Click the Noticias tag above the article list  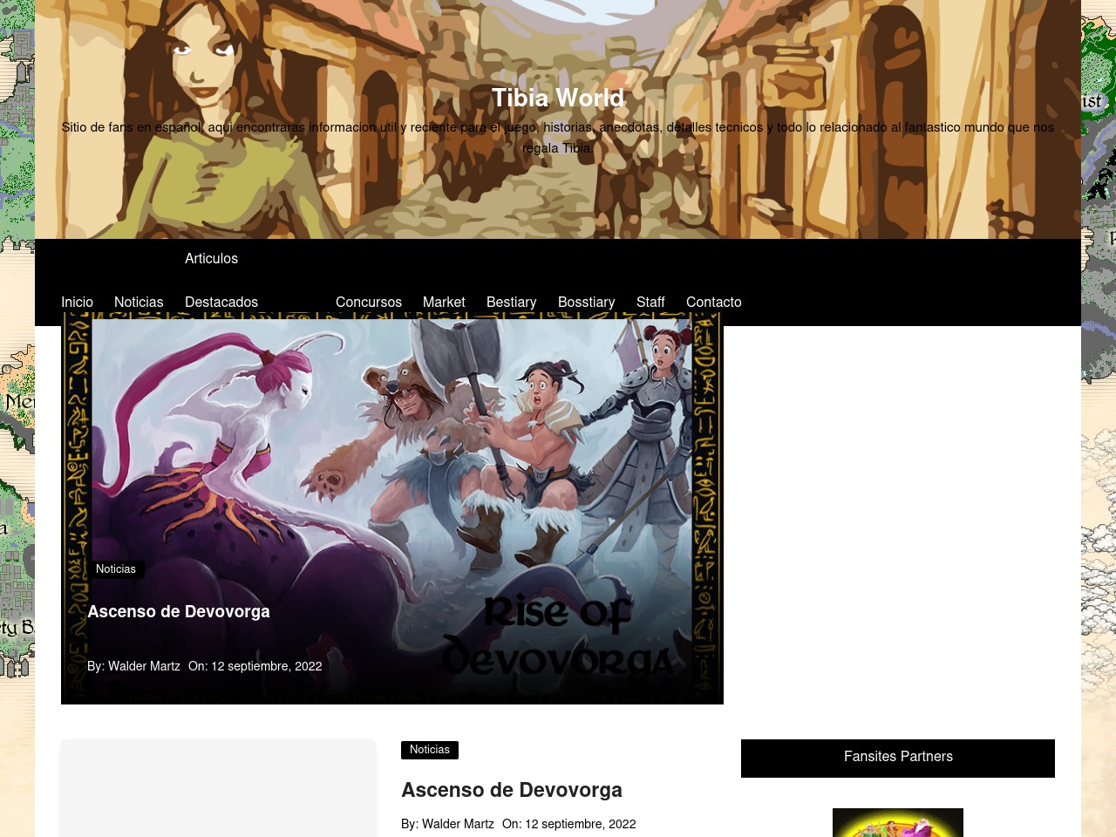tap(430, 750)
